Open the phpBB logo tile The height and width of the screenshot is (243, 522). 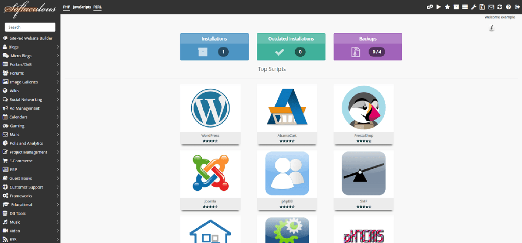[x=287, y=173]
